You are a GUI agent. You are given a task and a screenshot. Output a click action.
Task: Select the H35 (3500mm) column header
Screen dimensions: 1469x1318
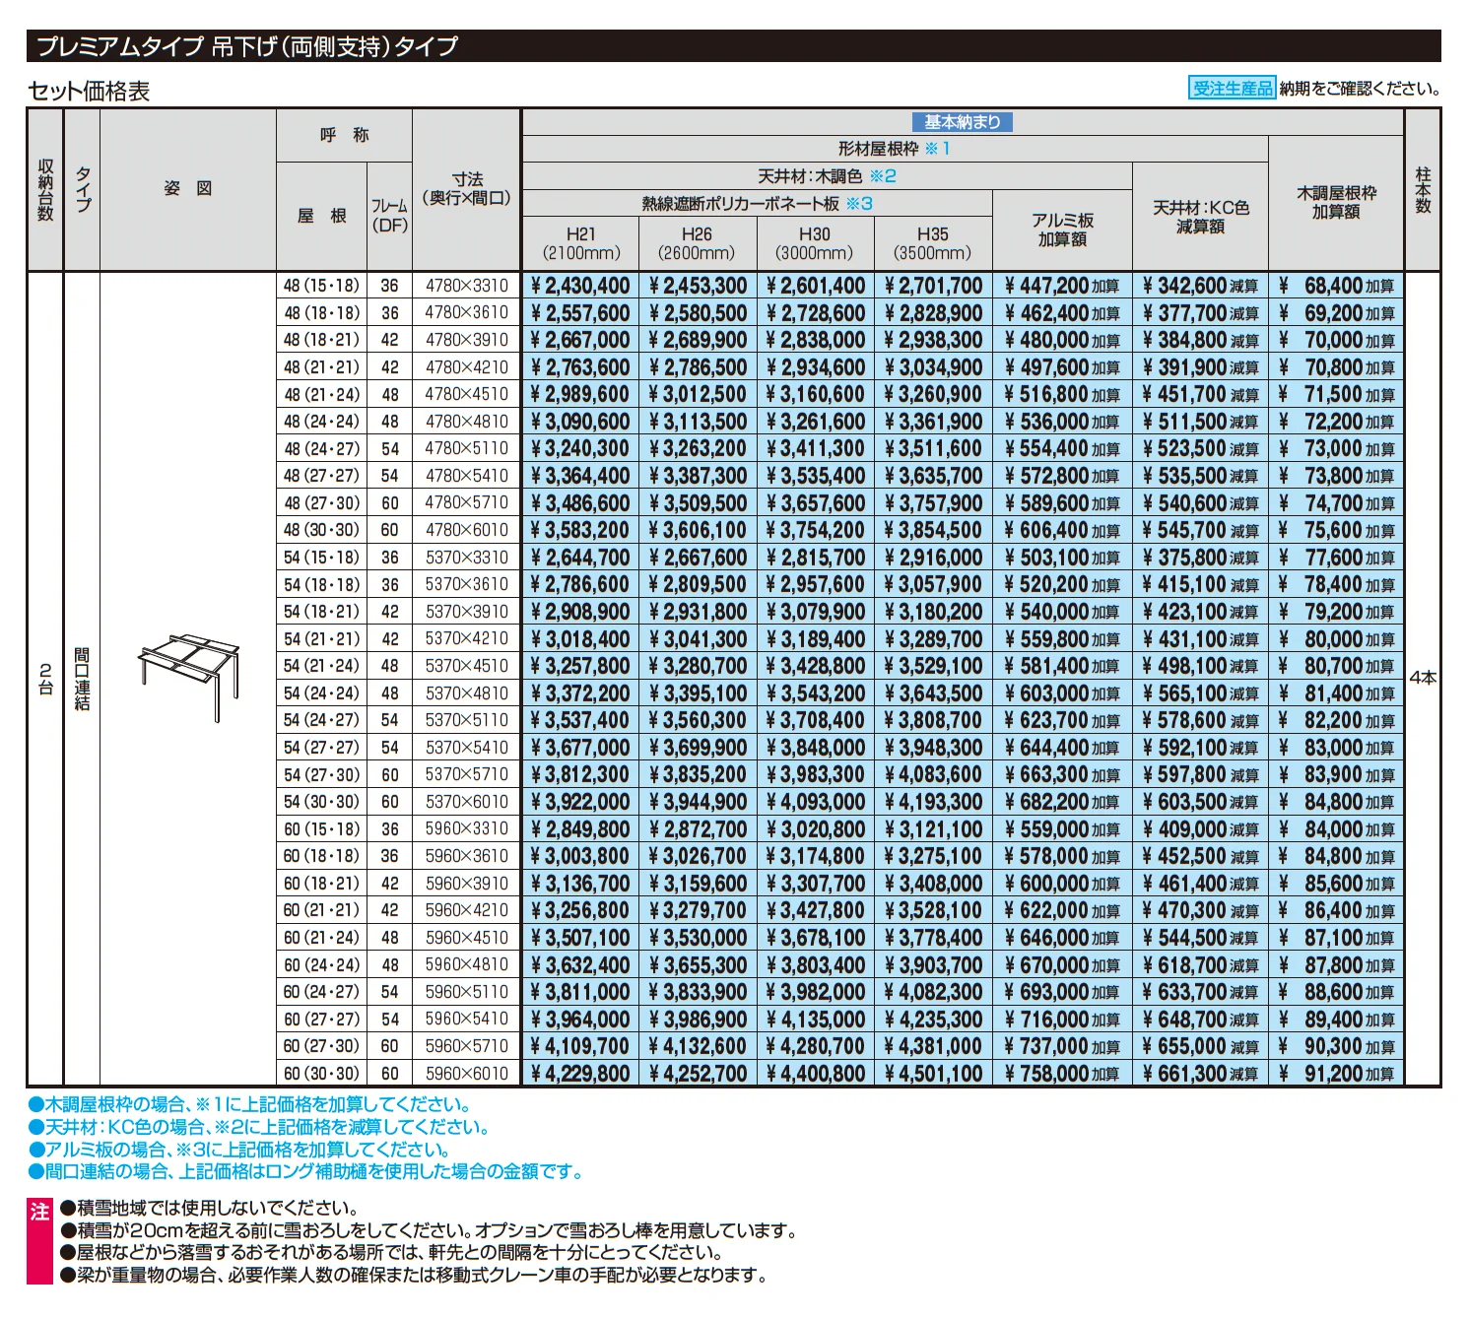(932, 243)
